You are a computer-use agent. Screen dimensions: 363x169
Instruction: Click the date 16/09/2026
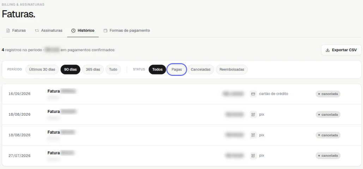pos(19,94)
